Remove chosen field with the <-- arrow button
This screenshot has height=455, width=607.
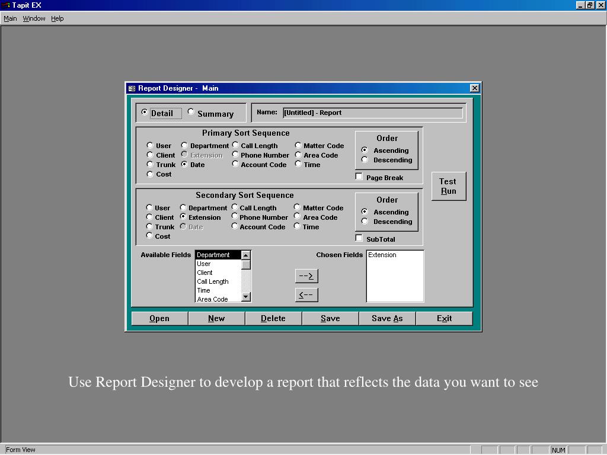click(x=306, y=295)
